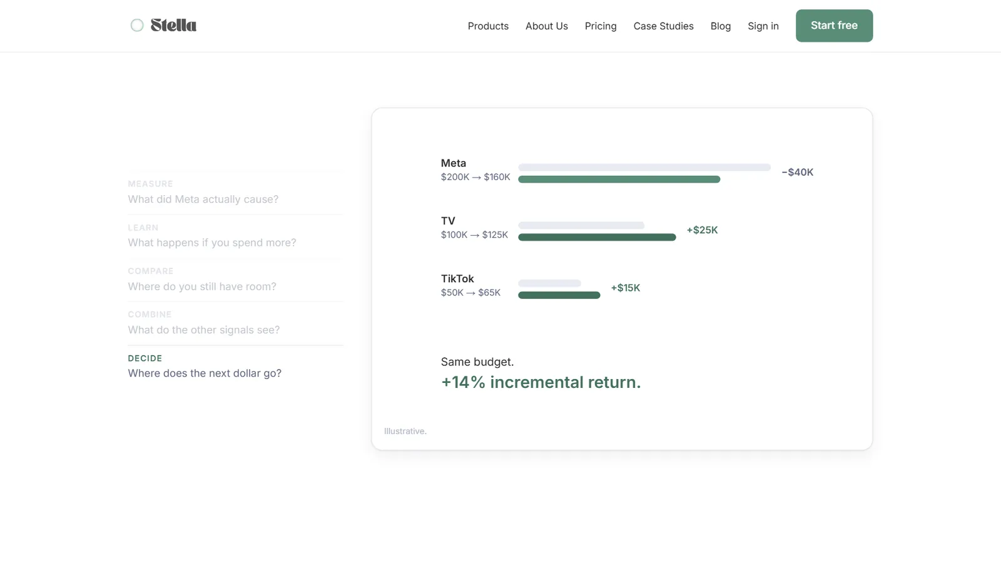Click the Stella wordmark

[173, 25]
